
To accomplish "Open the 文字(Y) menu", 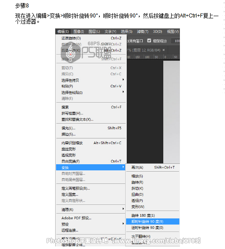I will coord(110,31).
